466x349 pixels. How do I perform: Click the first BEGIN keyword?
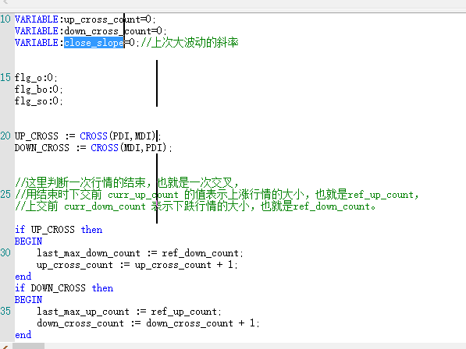click(29, 241)
